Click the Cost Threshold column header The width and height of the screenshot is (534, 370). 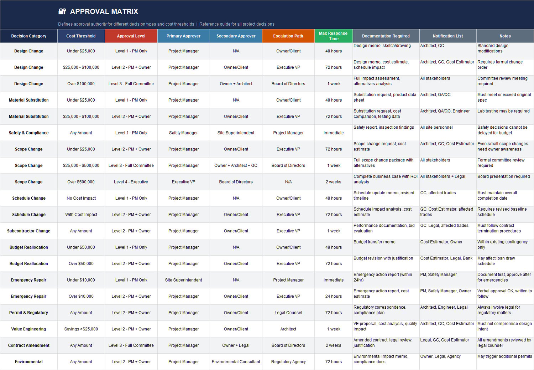(81, 36)
